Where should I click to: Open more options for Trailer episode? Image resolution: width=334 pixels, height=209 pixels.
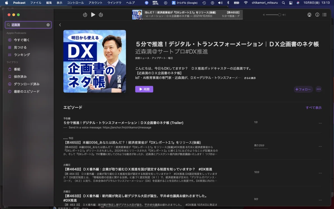coord(320,123)
